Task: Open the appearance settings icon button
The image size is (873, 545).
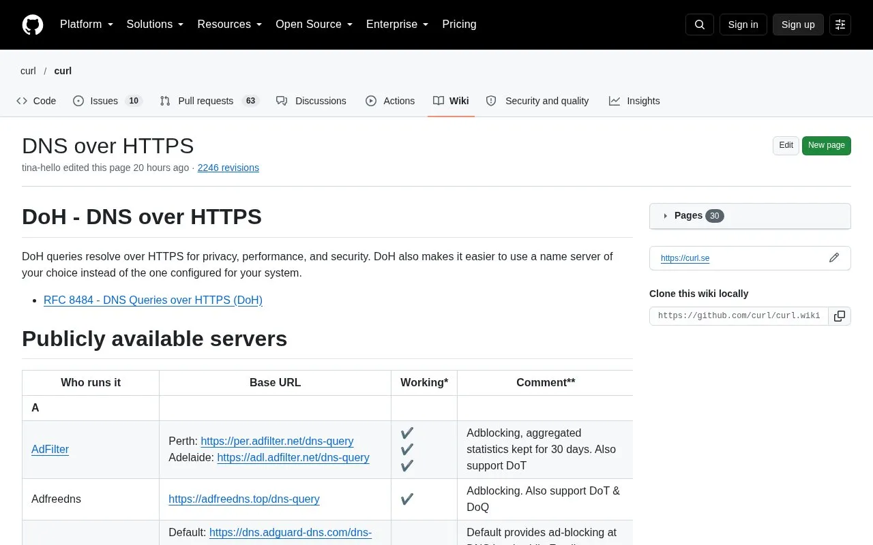Action: point(840,25)
